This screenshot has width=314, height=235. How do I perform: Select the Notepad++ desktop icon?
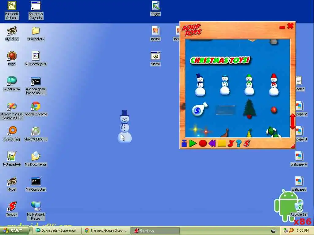coord(12,159)
